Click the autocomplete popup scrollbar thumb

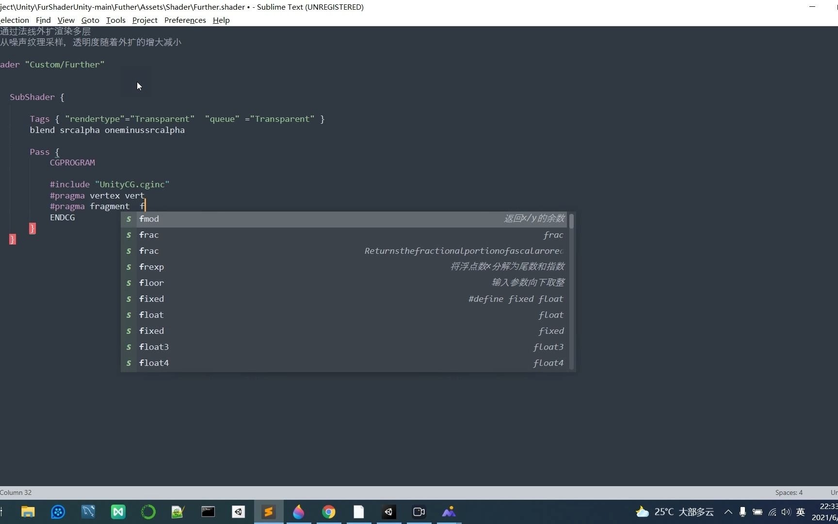pos(572,221)
